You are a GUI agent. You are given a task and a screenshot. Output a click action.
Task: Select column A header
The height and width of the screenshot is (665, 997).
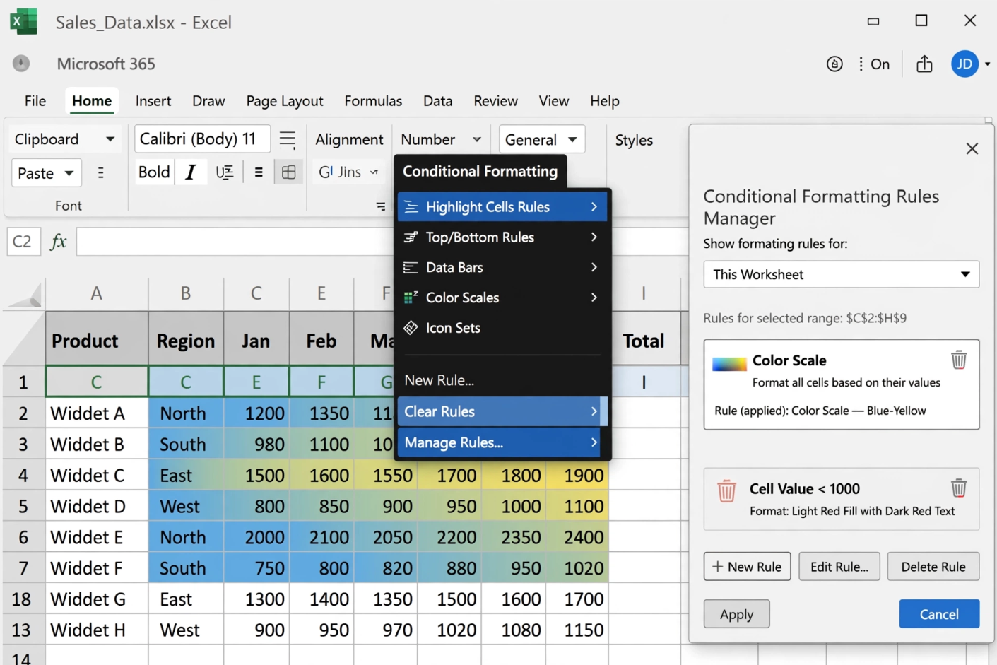coord(97,293)
